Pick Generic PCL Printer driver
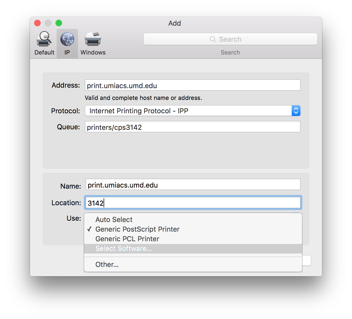Screen dimensions: 352x319 tap(127, 239)
